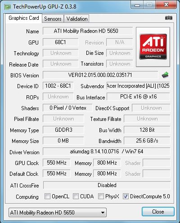This screenshot has width=180, height=223.
Task: Close window using red X button
Action: pyautogui.click(x=166, y=5)
